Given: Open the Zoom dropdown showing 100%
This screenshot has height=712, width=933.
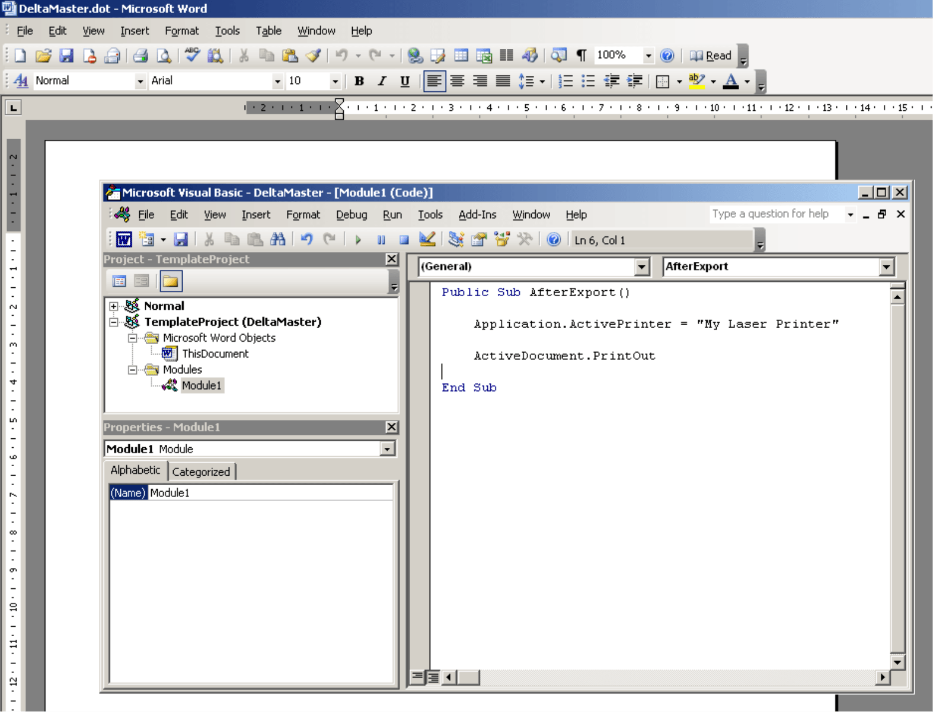Looking at the screenshot, I should 648,56.
